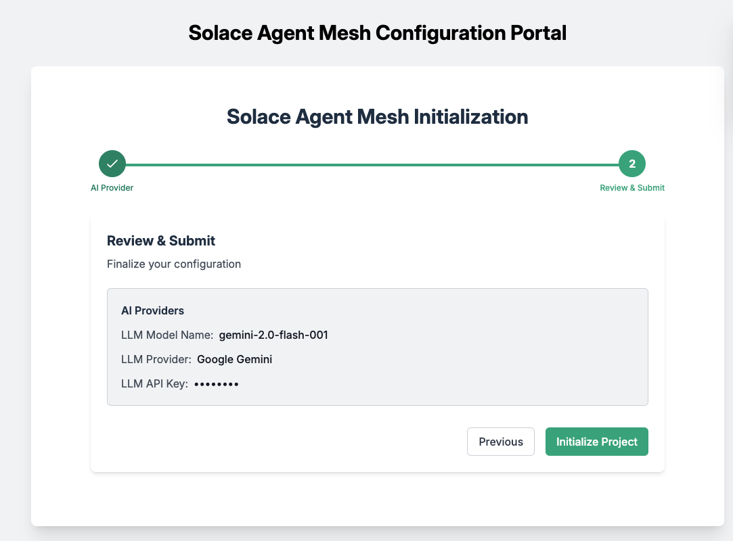Viewport: 733px width, 541px height.
Task: Click the Review & Submit card heading
Action: click(x=161, y=241)
